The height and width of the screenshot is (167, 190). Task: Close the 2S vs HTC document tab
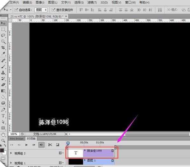click(66, 16)
